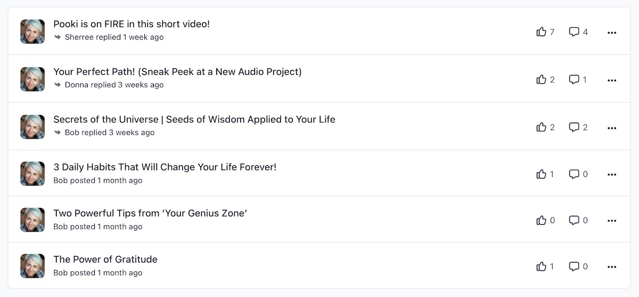The image size is (639, 297).
Task: Open '3 Daily Habits That Will Change Your Life' post
Action: (x=165, y=167)
